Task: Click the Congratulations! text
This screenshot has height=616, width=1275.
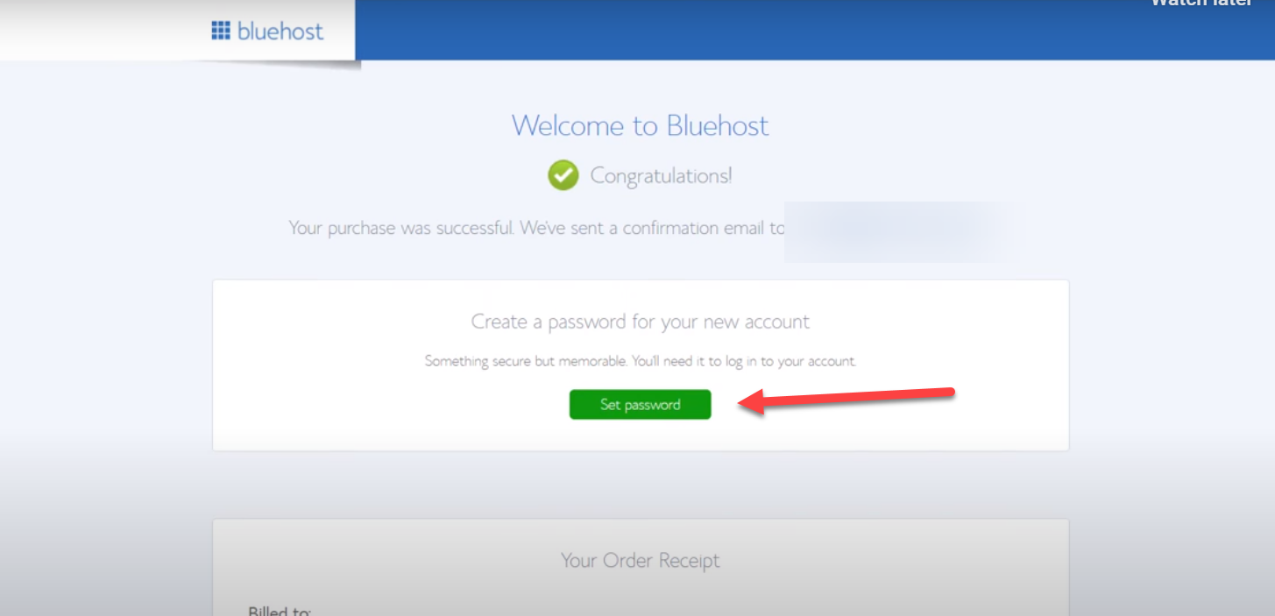Action: pos(661,175)
